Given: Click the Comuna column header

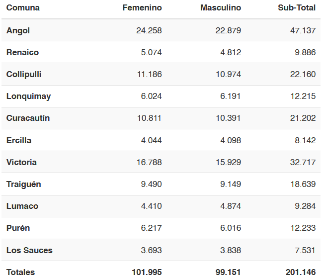Looking at the screenshot, I should (x=23, y=8).
